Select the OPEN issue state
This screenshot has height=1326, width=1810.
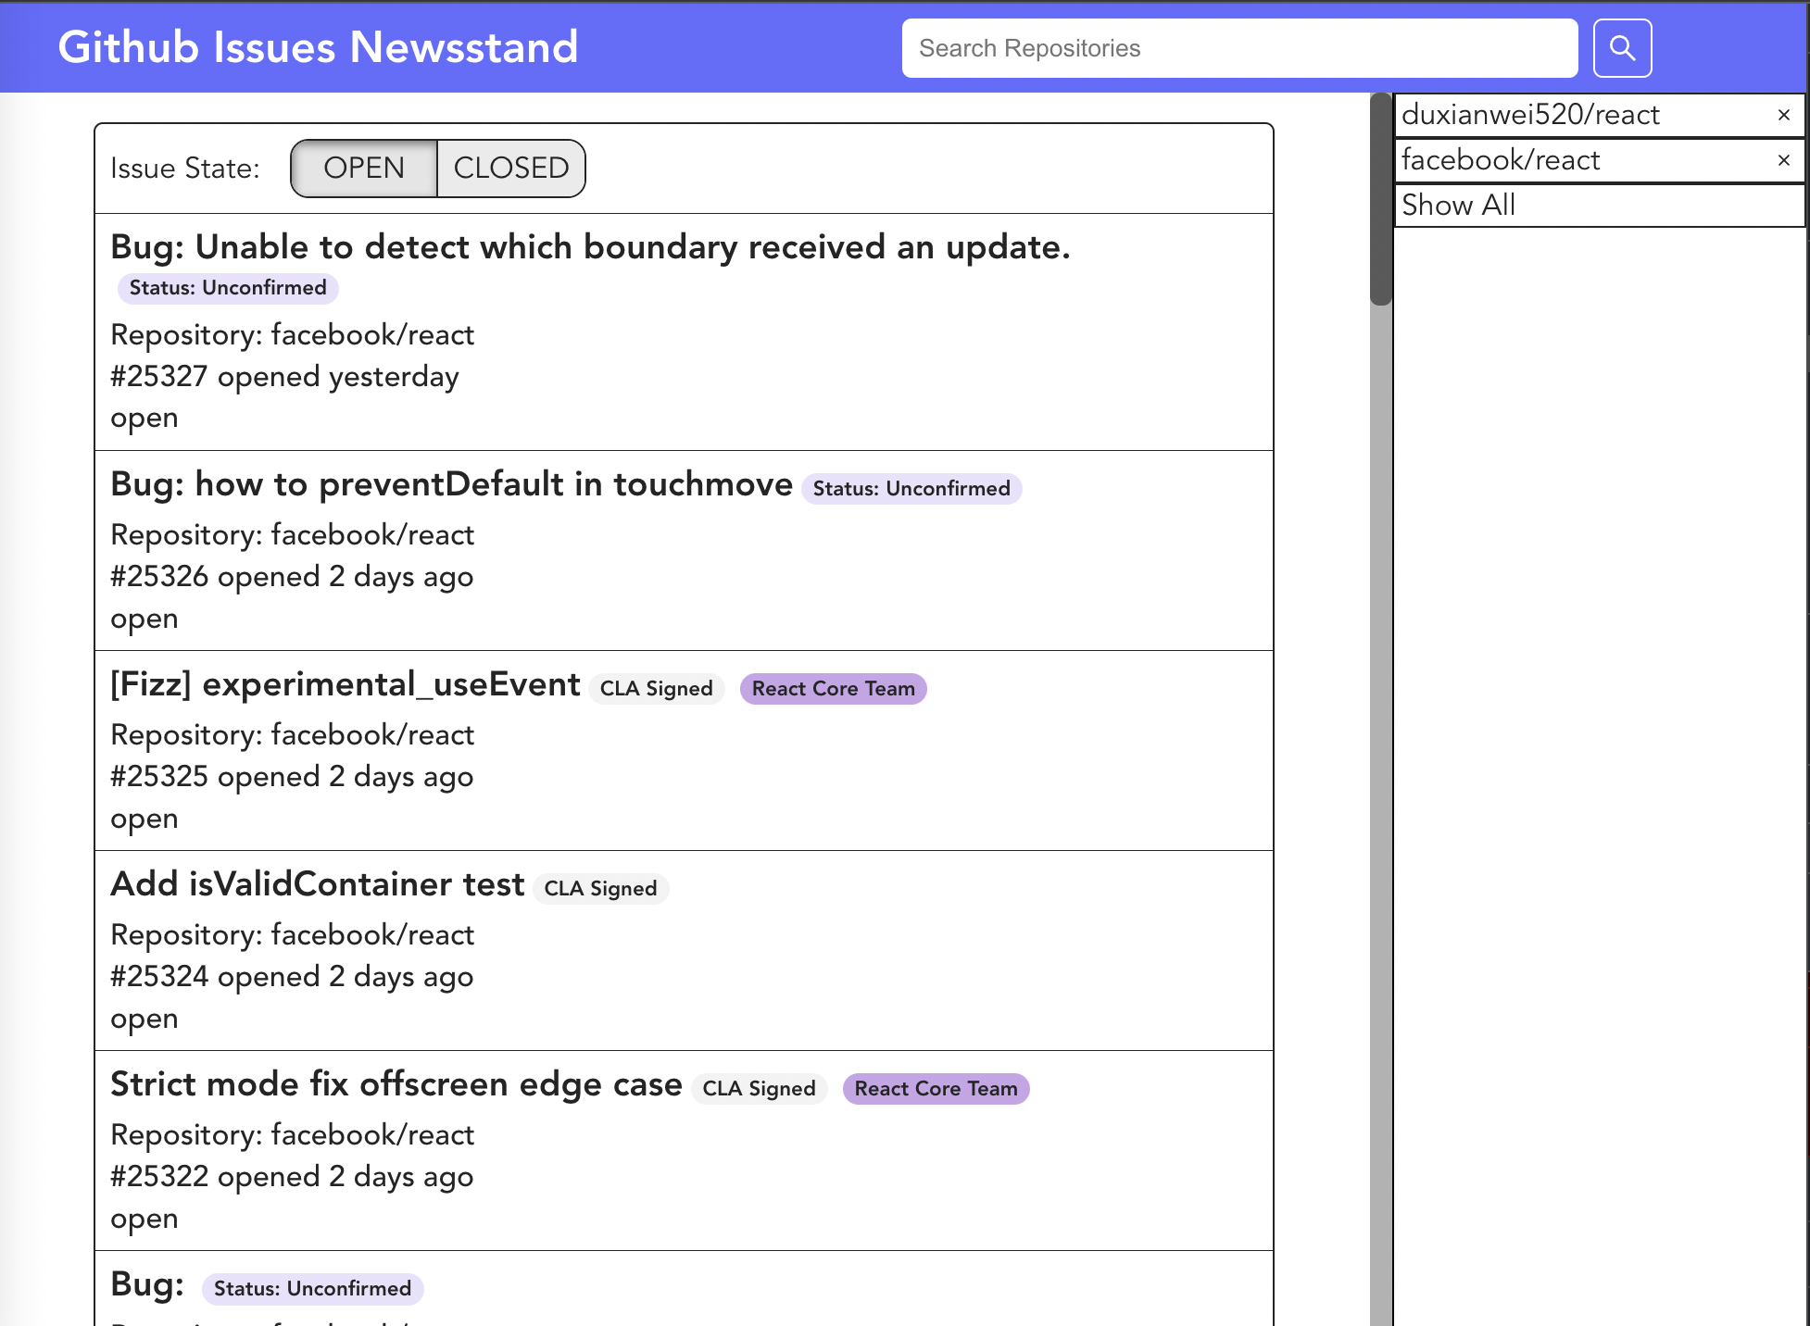click(364, 168)
